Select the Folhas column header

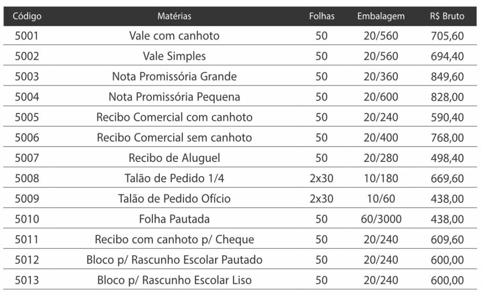point(321,16)
